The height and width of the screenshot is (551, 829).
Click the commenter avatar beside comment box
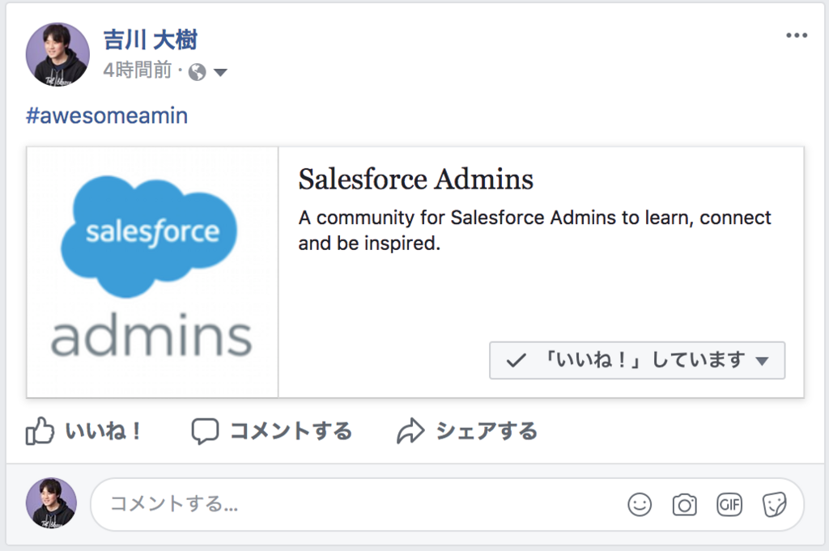(51, 503)
